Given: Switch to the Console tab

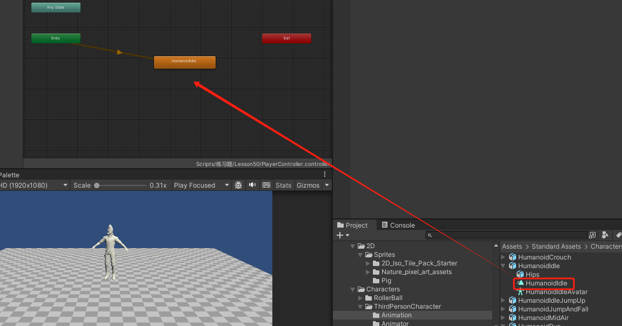Looking at the screenshot, I should [398, 225].
